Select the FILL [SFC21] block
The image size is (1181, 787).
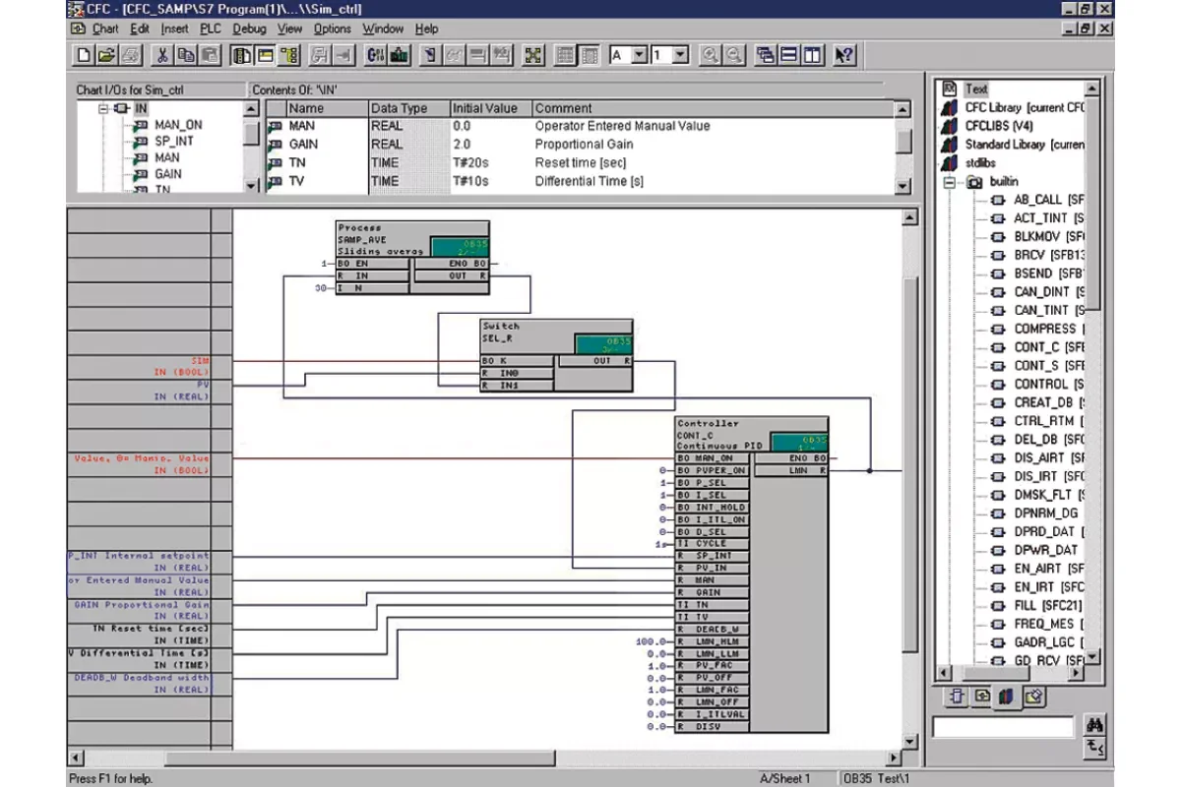tap(1047, 605)
